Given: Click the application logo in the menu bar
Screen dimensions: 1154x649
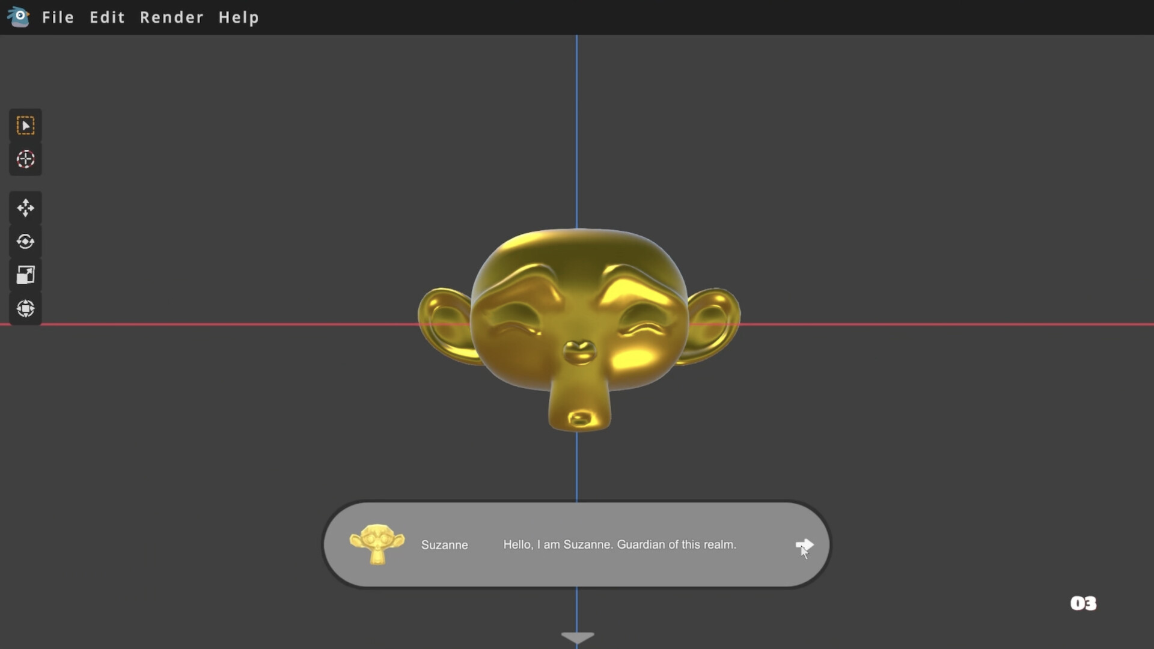Looking at the screenshot, I should [x=18, y=17].
